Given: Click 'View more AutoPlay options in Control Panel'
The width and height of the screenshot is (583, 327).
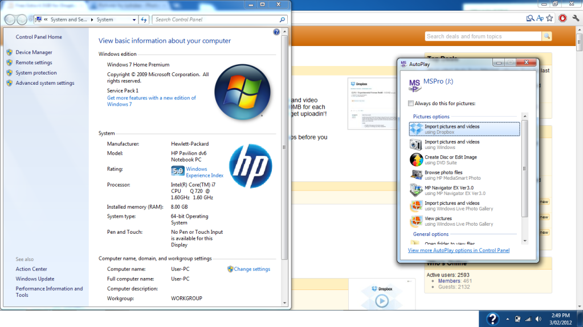Looking at the screenshot, I should click(459, 250).
